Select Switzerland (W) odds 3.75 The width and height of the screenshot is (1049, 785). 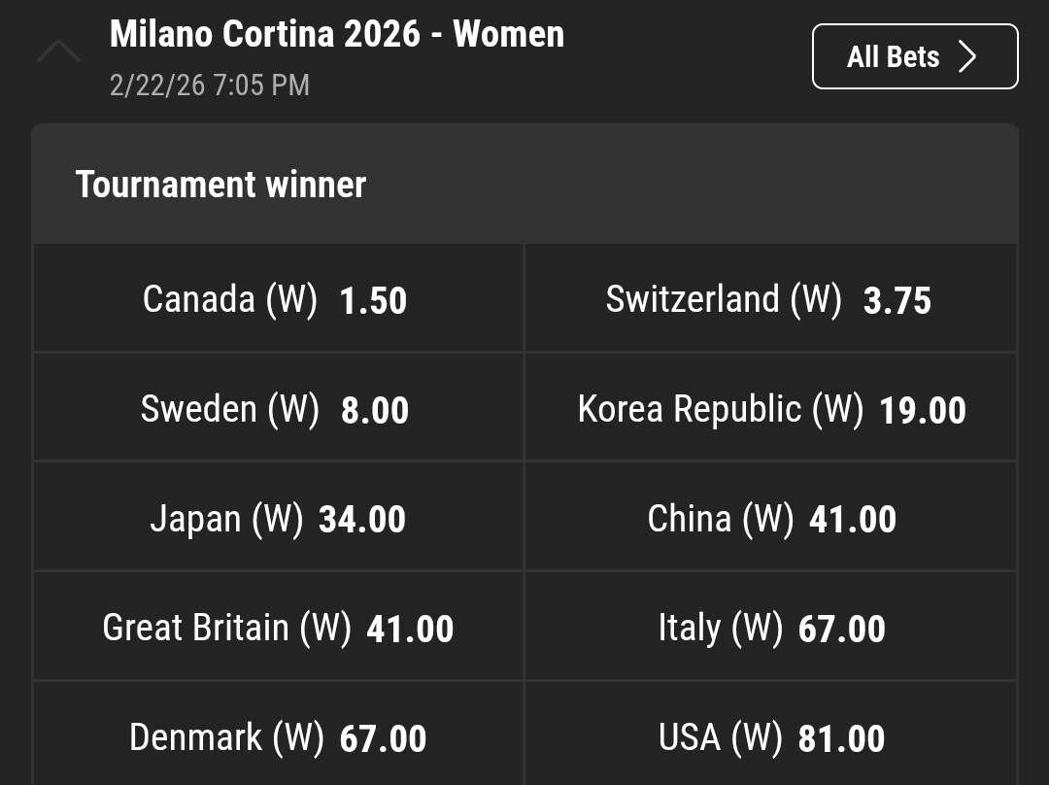(x=769, y=298)
